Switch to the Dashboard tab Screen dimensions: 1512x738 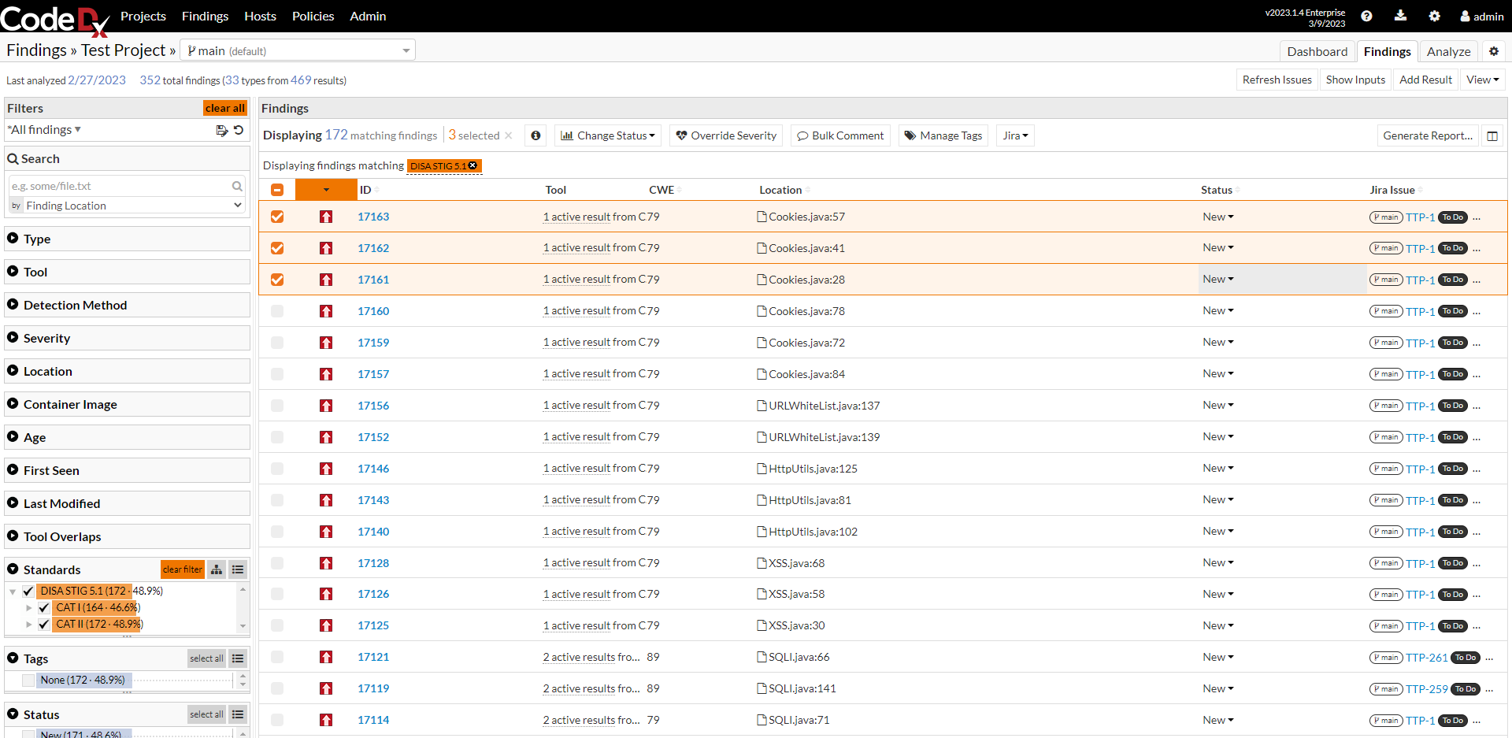point(1317,51)
